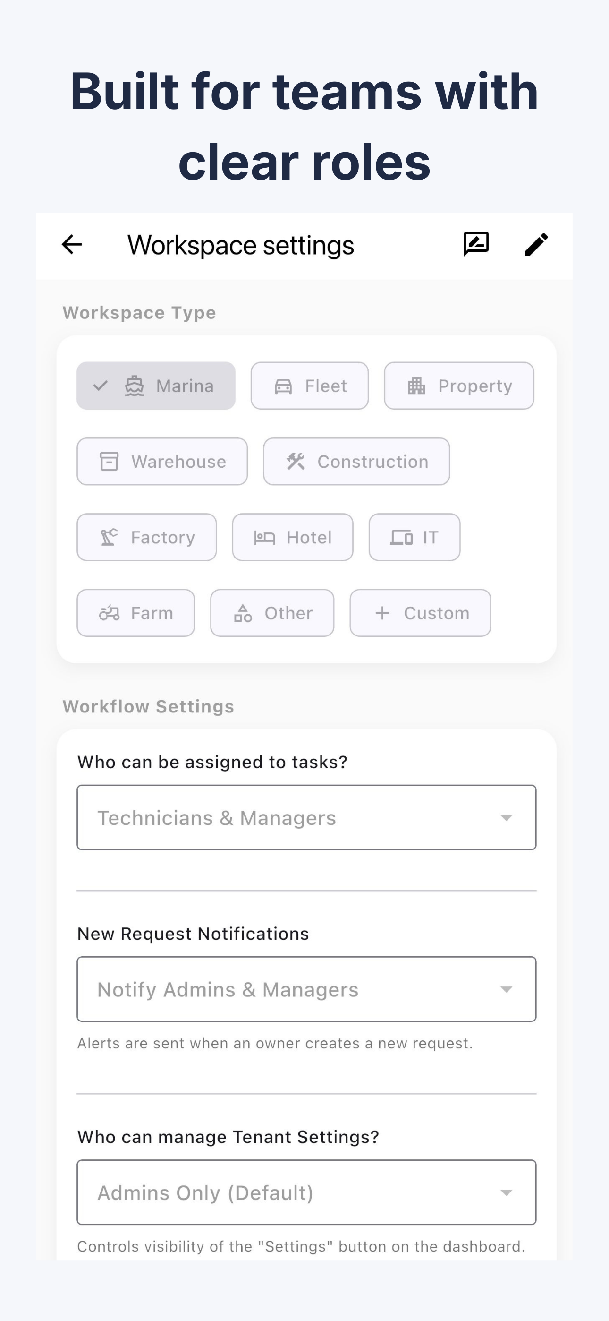Click the Custom workspace type button
Viewport: 609px width, 1321px height.
420,613
